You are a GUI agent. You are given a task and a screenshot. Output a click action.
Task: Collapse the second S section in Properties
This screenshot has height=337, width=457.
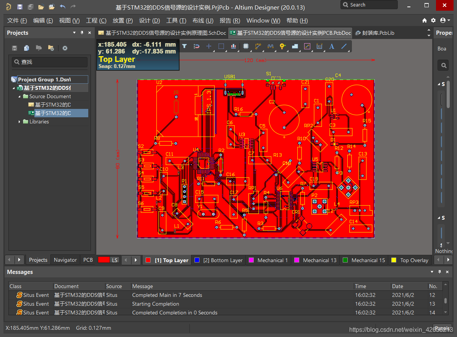(x=439, y=218)
